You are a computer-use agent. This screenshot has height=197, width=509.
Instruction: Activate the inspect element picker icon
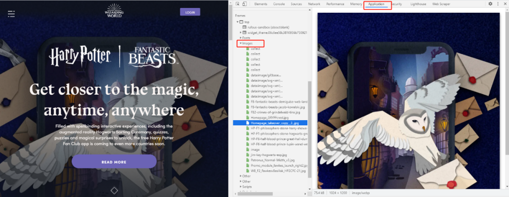238,4
